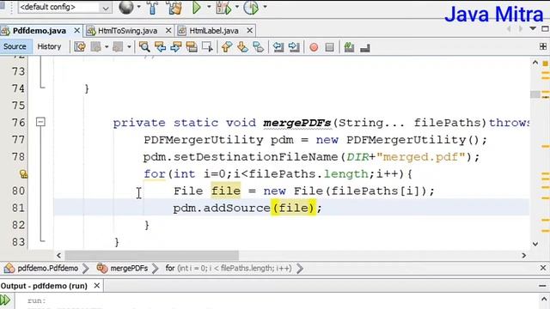Click the for loop breadcrumb
550x309 pixels.
click(229, 269)
